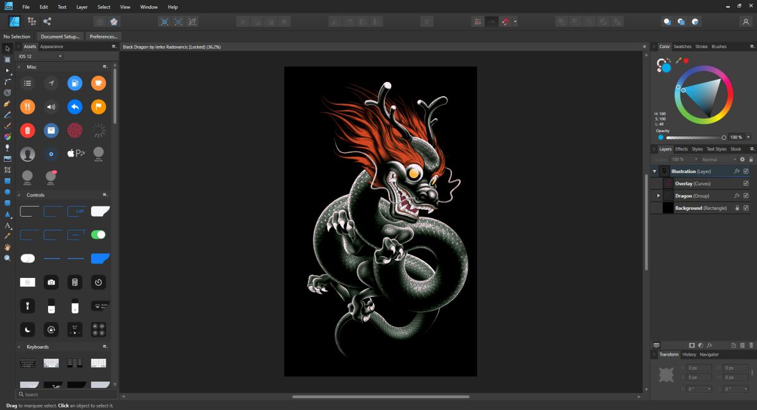Open the Misc category options menu
This screenshot has height=410, width=757.
point(105,66)
